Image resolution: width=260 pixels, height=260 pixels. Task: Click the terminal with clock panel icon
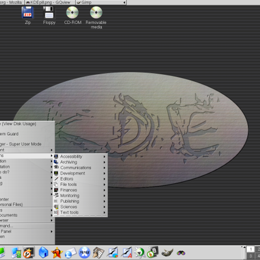[x=29, y=253]
